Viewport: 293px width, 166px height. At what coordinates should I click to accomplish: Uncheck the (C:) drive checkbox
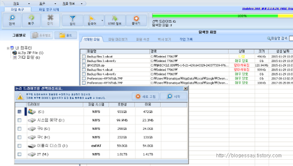click(x=20, y=111)
